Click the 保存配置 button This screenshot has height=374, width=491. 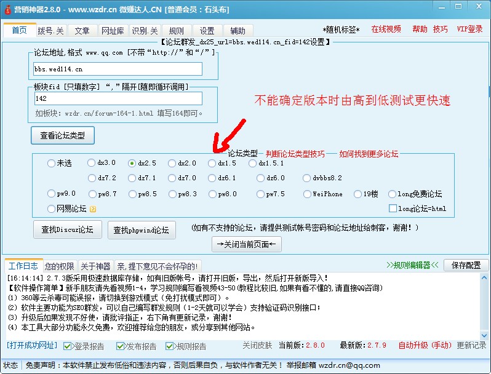[466, 265]
